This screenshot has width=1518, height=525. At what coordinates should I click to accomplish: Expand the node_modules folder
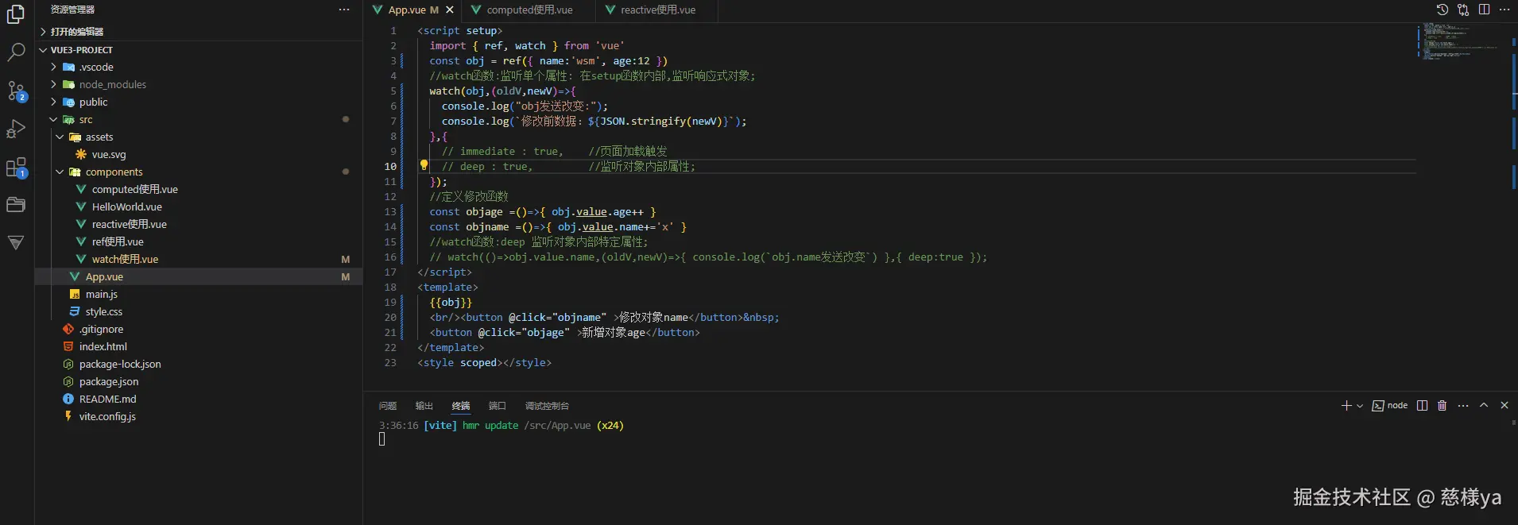click(x=199, y=85)
